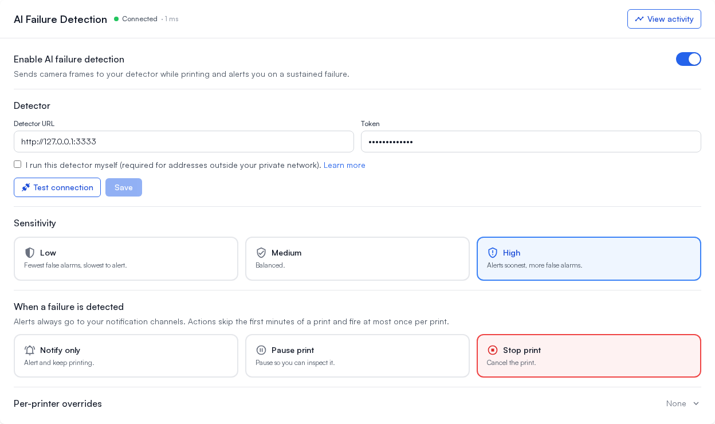
Task: Click the Test connection button
Action: pos(57,187)
